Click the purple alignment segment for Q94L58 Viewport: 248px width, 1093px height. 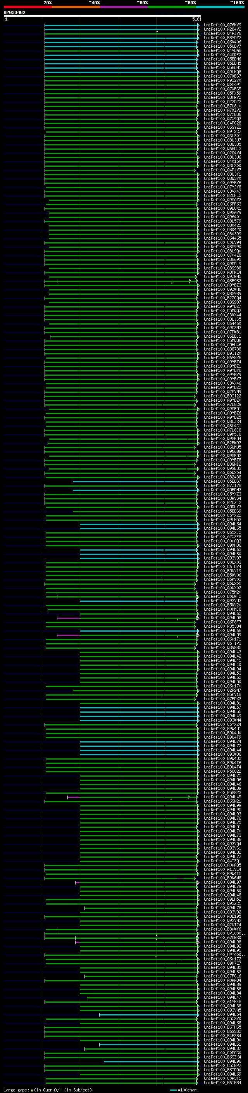[69, 618]
